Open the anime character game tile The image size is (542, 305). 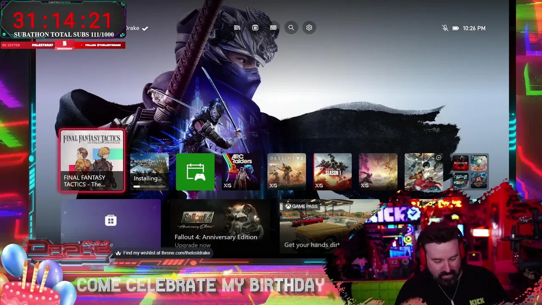[424, 172]
